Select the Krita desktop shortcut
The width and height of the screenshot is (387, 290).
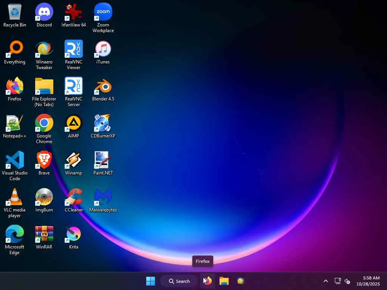pyautogui.click(x=74, y=237)
